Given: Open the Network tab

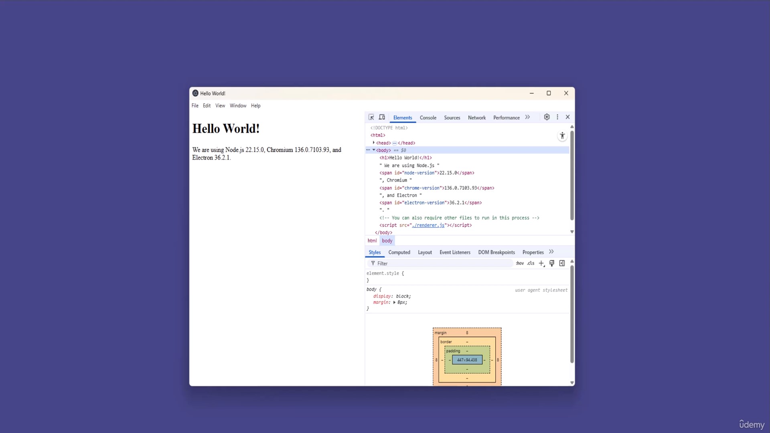Looking at the screenshot, I should coord(476,117).
